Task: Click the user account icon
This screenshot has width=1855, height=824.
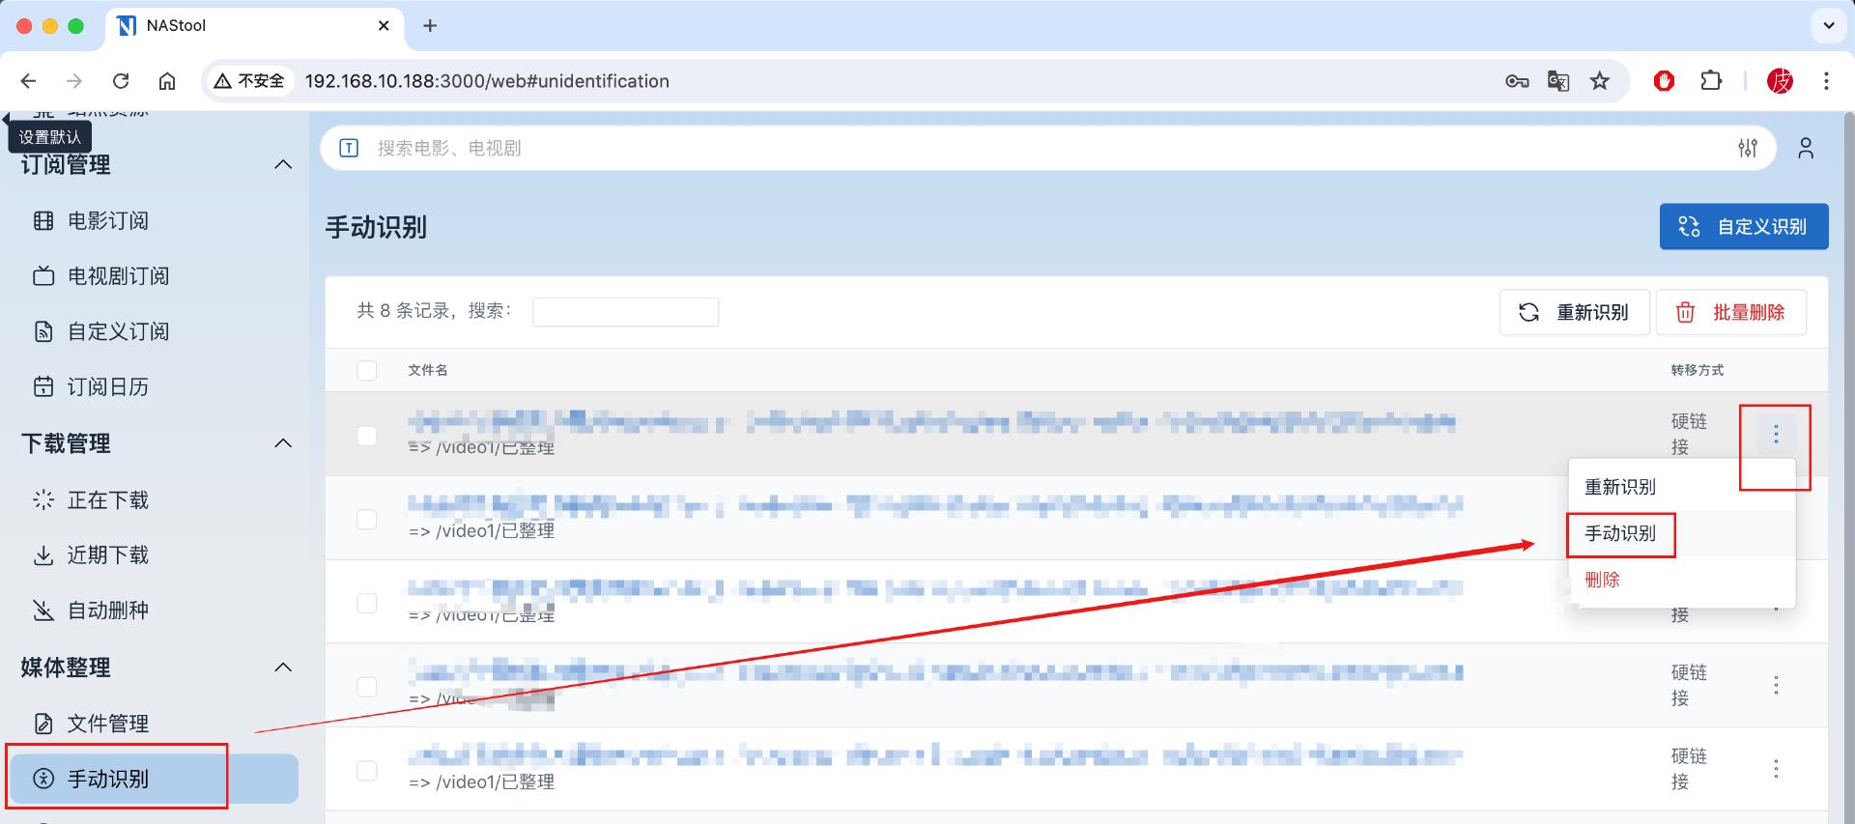Action: pyautogui.click(x=1805, y=148)
